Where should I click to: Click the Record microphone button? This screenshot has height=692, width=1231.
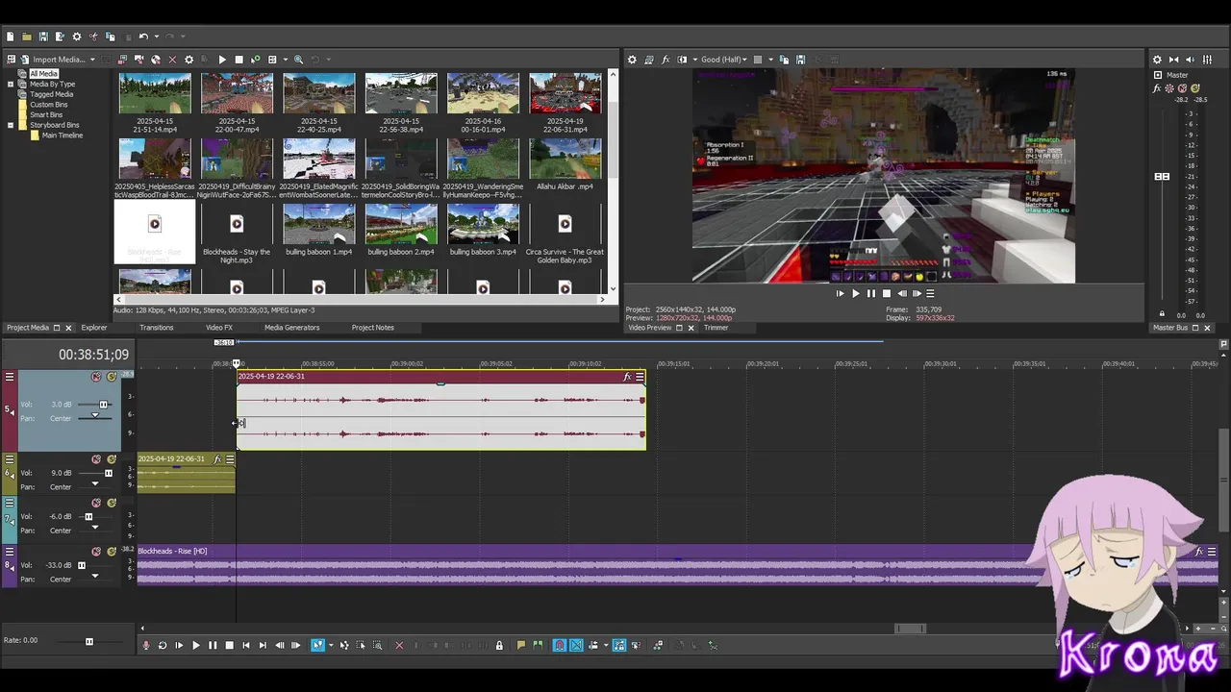tap(146, 646)
